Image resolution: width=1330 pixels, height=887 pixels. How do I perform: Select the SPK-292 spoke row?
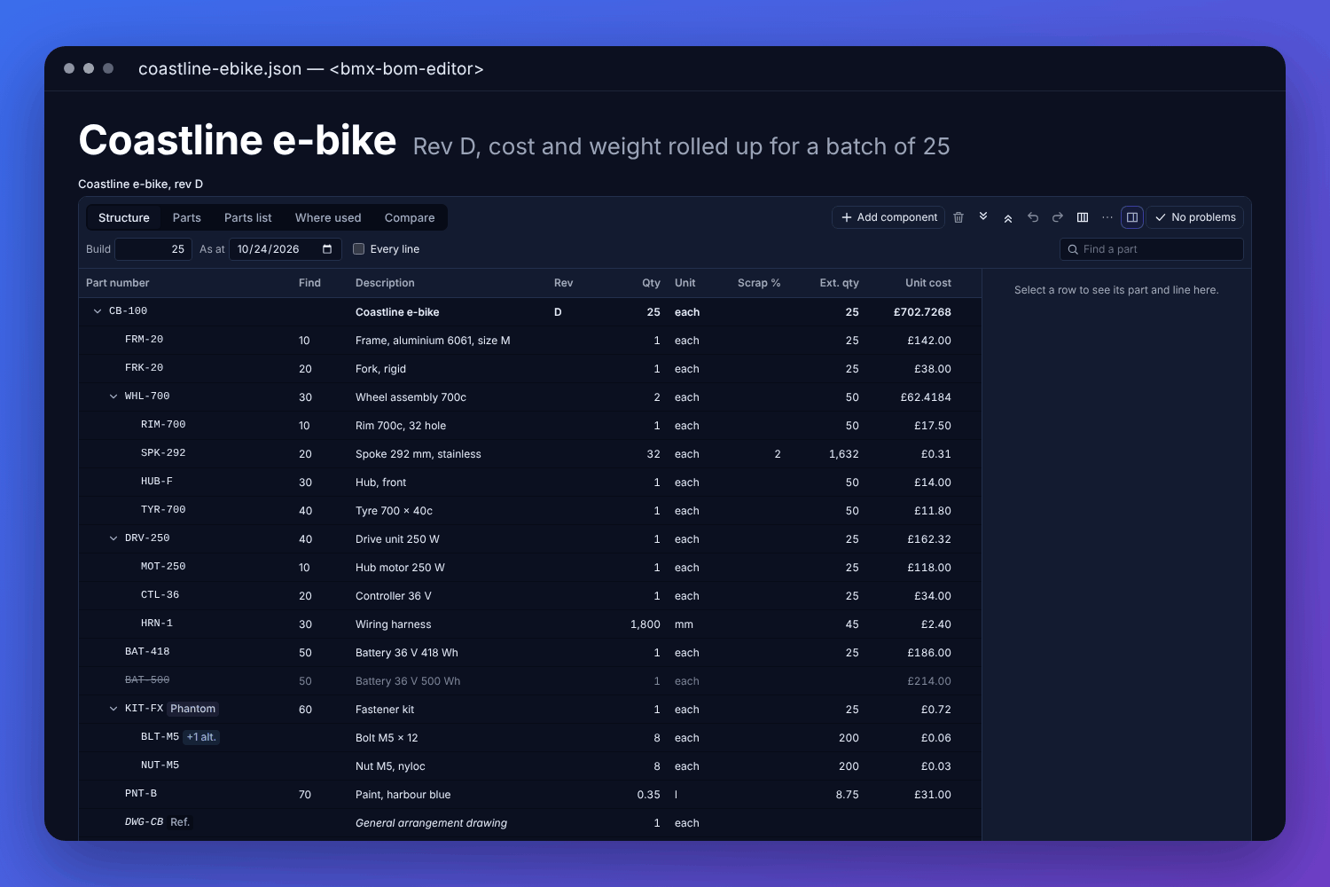pos(530,453)
